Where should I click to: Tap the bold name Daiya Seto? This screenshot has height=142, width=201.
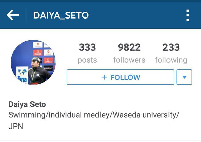[x=27, y=104]
